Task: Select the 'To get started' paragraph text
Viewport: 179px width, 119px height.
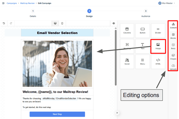Action: pos(37,107)
